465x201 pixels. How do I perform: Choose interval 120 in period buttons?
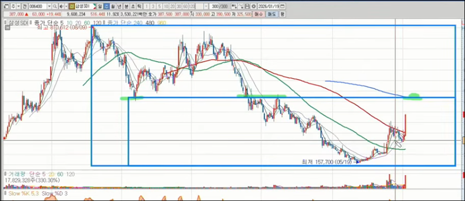(192, 6)
